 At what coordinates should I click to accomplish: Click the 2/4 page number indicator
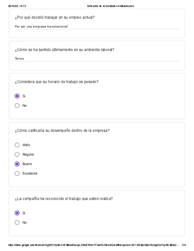click(184, 245)
